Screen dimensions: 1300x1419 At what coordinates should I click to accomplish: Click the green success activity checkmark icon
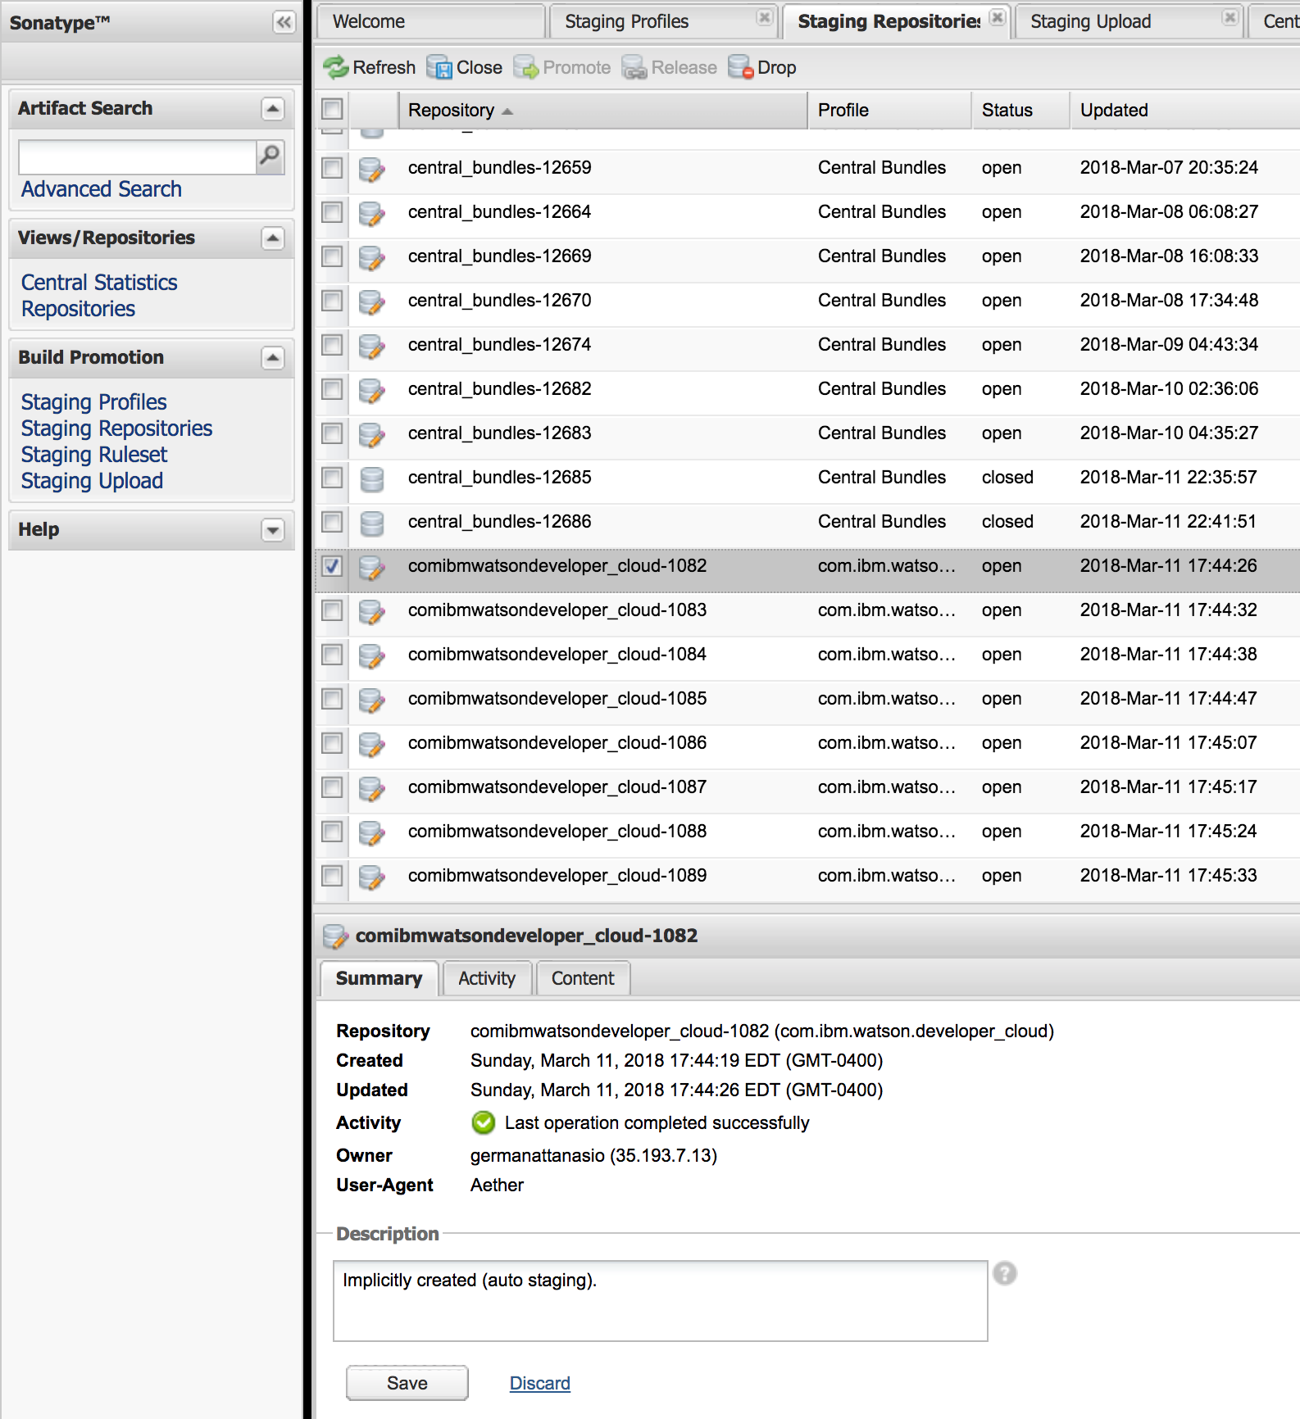point(484,1122)
